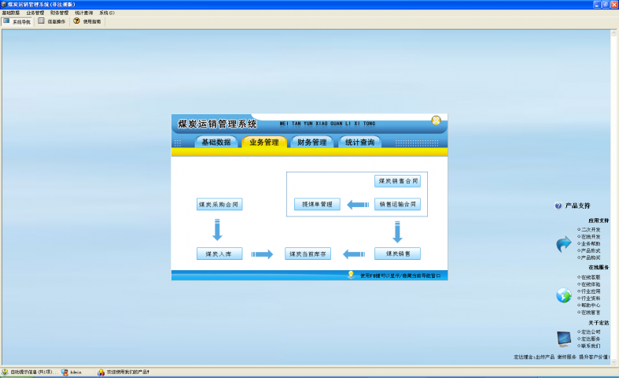Open the 统计查询 menu in the menu bar
The width and height of the screenshot is (619, 378).
point(83,13)
